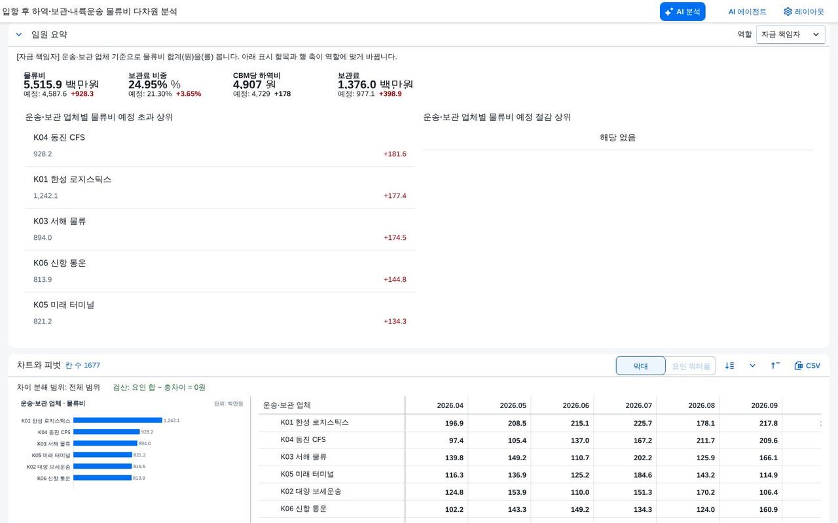The width and height of the screenshot is (838, 523).
Task: Export the pivot as CSV
Action: (807, 366)
